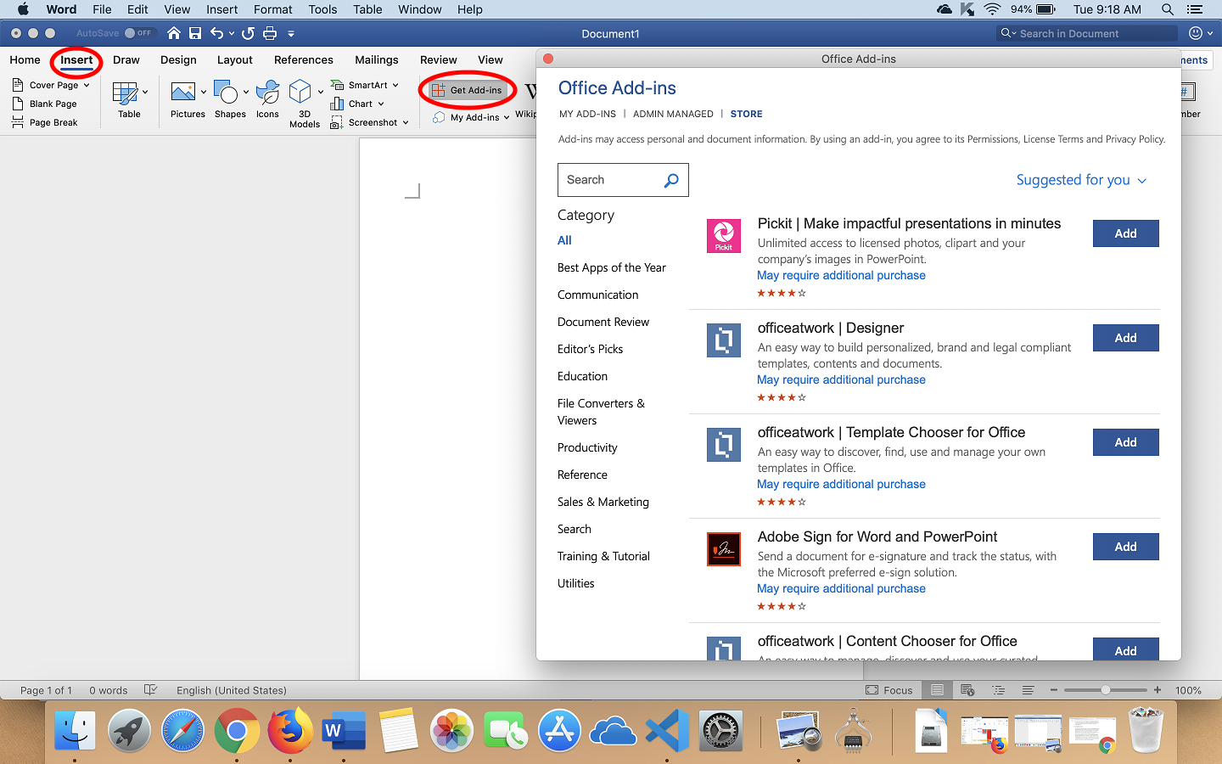Click in the Search in Document field

pyautogui.click(x=1087, y=33)
